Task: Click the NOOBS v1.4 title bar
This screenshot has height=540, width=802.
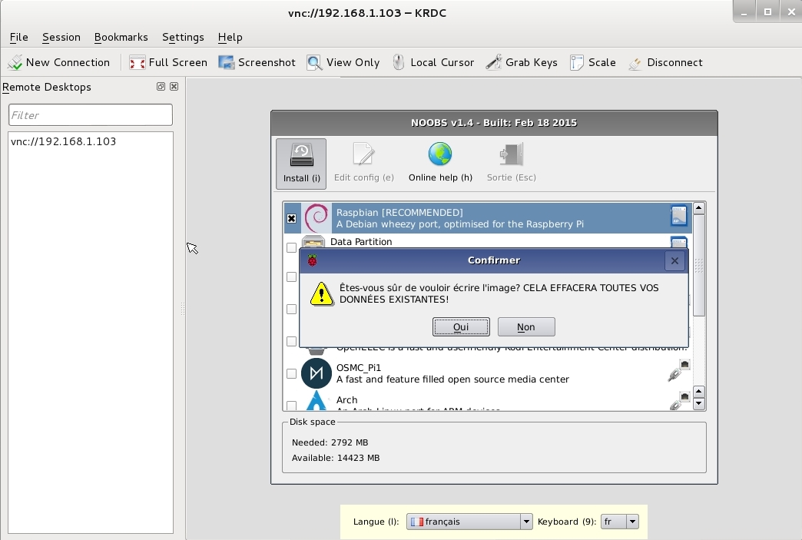Action: [494, 123]
